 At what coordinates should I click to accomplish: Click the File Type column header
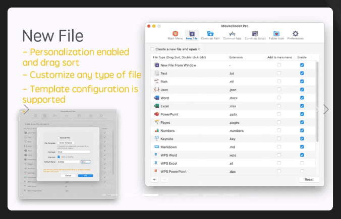click(180, 57)
